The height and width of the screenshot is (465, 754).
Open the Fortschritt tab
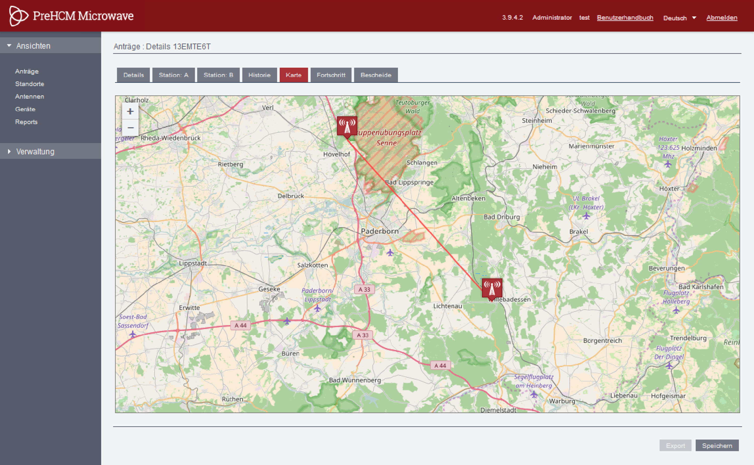(x=331, y=75)
